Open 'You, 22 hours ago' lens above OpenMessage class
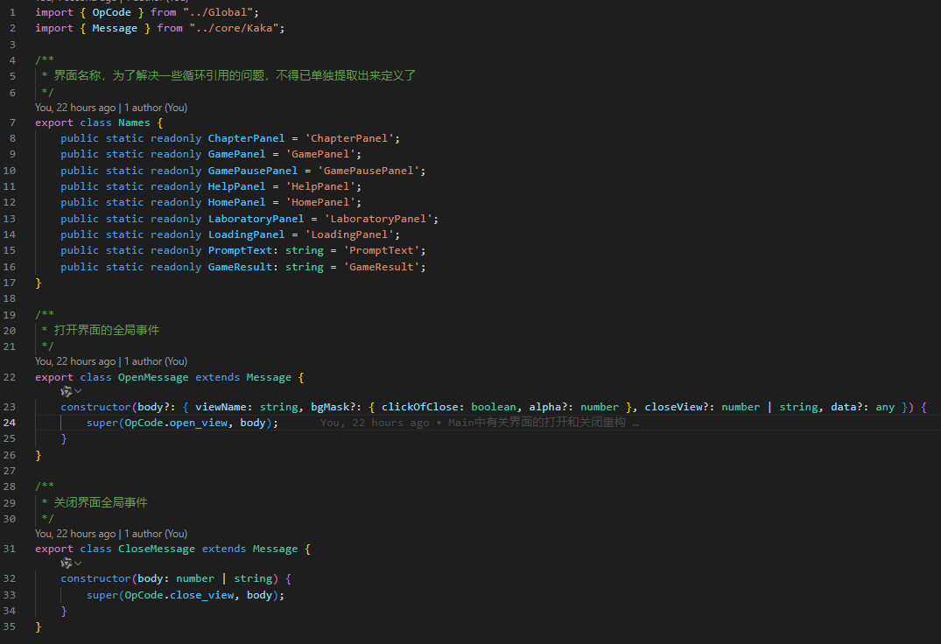 tap(75, 361)
